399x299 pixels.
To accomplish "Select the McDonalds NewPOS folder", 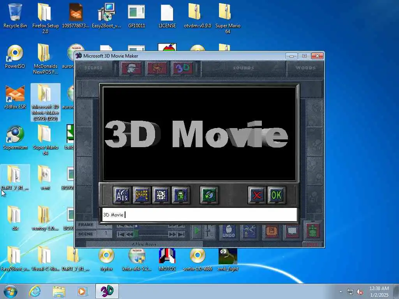I will (x=45, y=59).
